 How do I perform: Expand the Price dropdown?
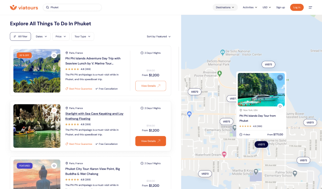tap(61, 36)
